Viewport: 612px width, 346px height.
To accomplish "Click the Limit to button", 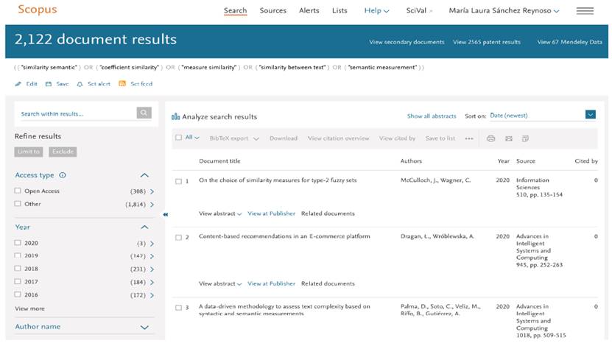I will coord(29,152).
